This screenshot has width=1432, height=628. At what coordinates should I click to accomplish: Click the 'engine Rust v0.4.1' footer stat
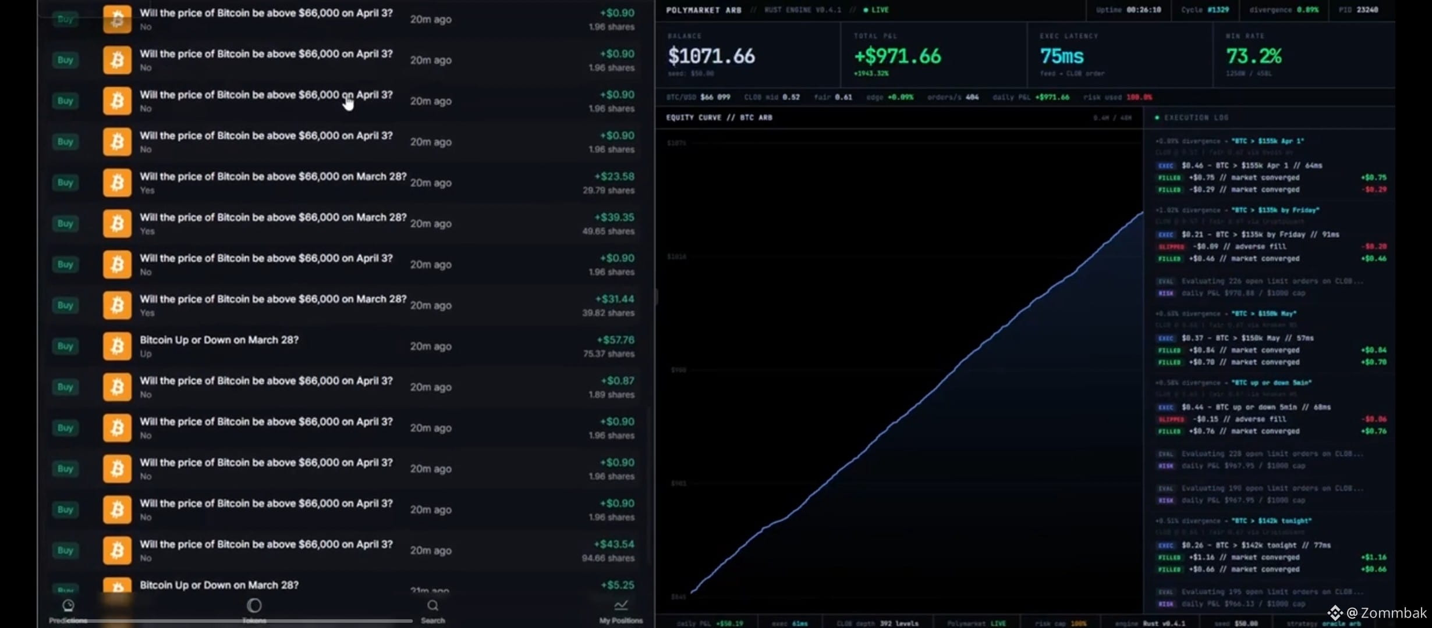(x=1150, y=623)
